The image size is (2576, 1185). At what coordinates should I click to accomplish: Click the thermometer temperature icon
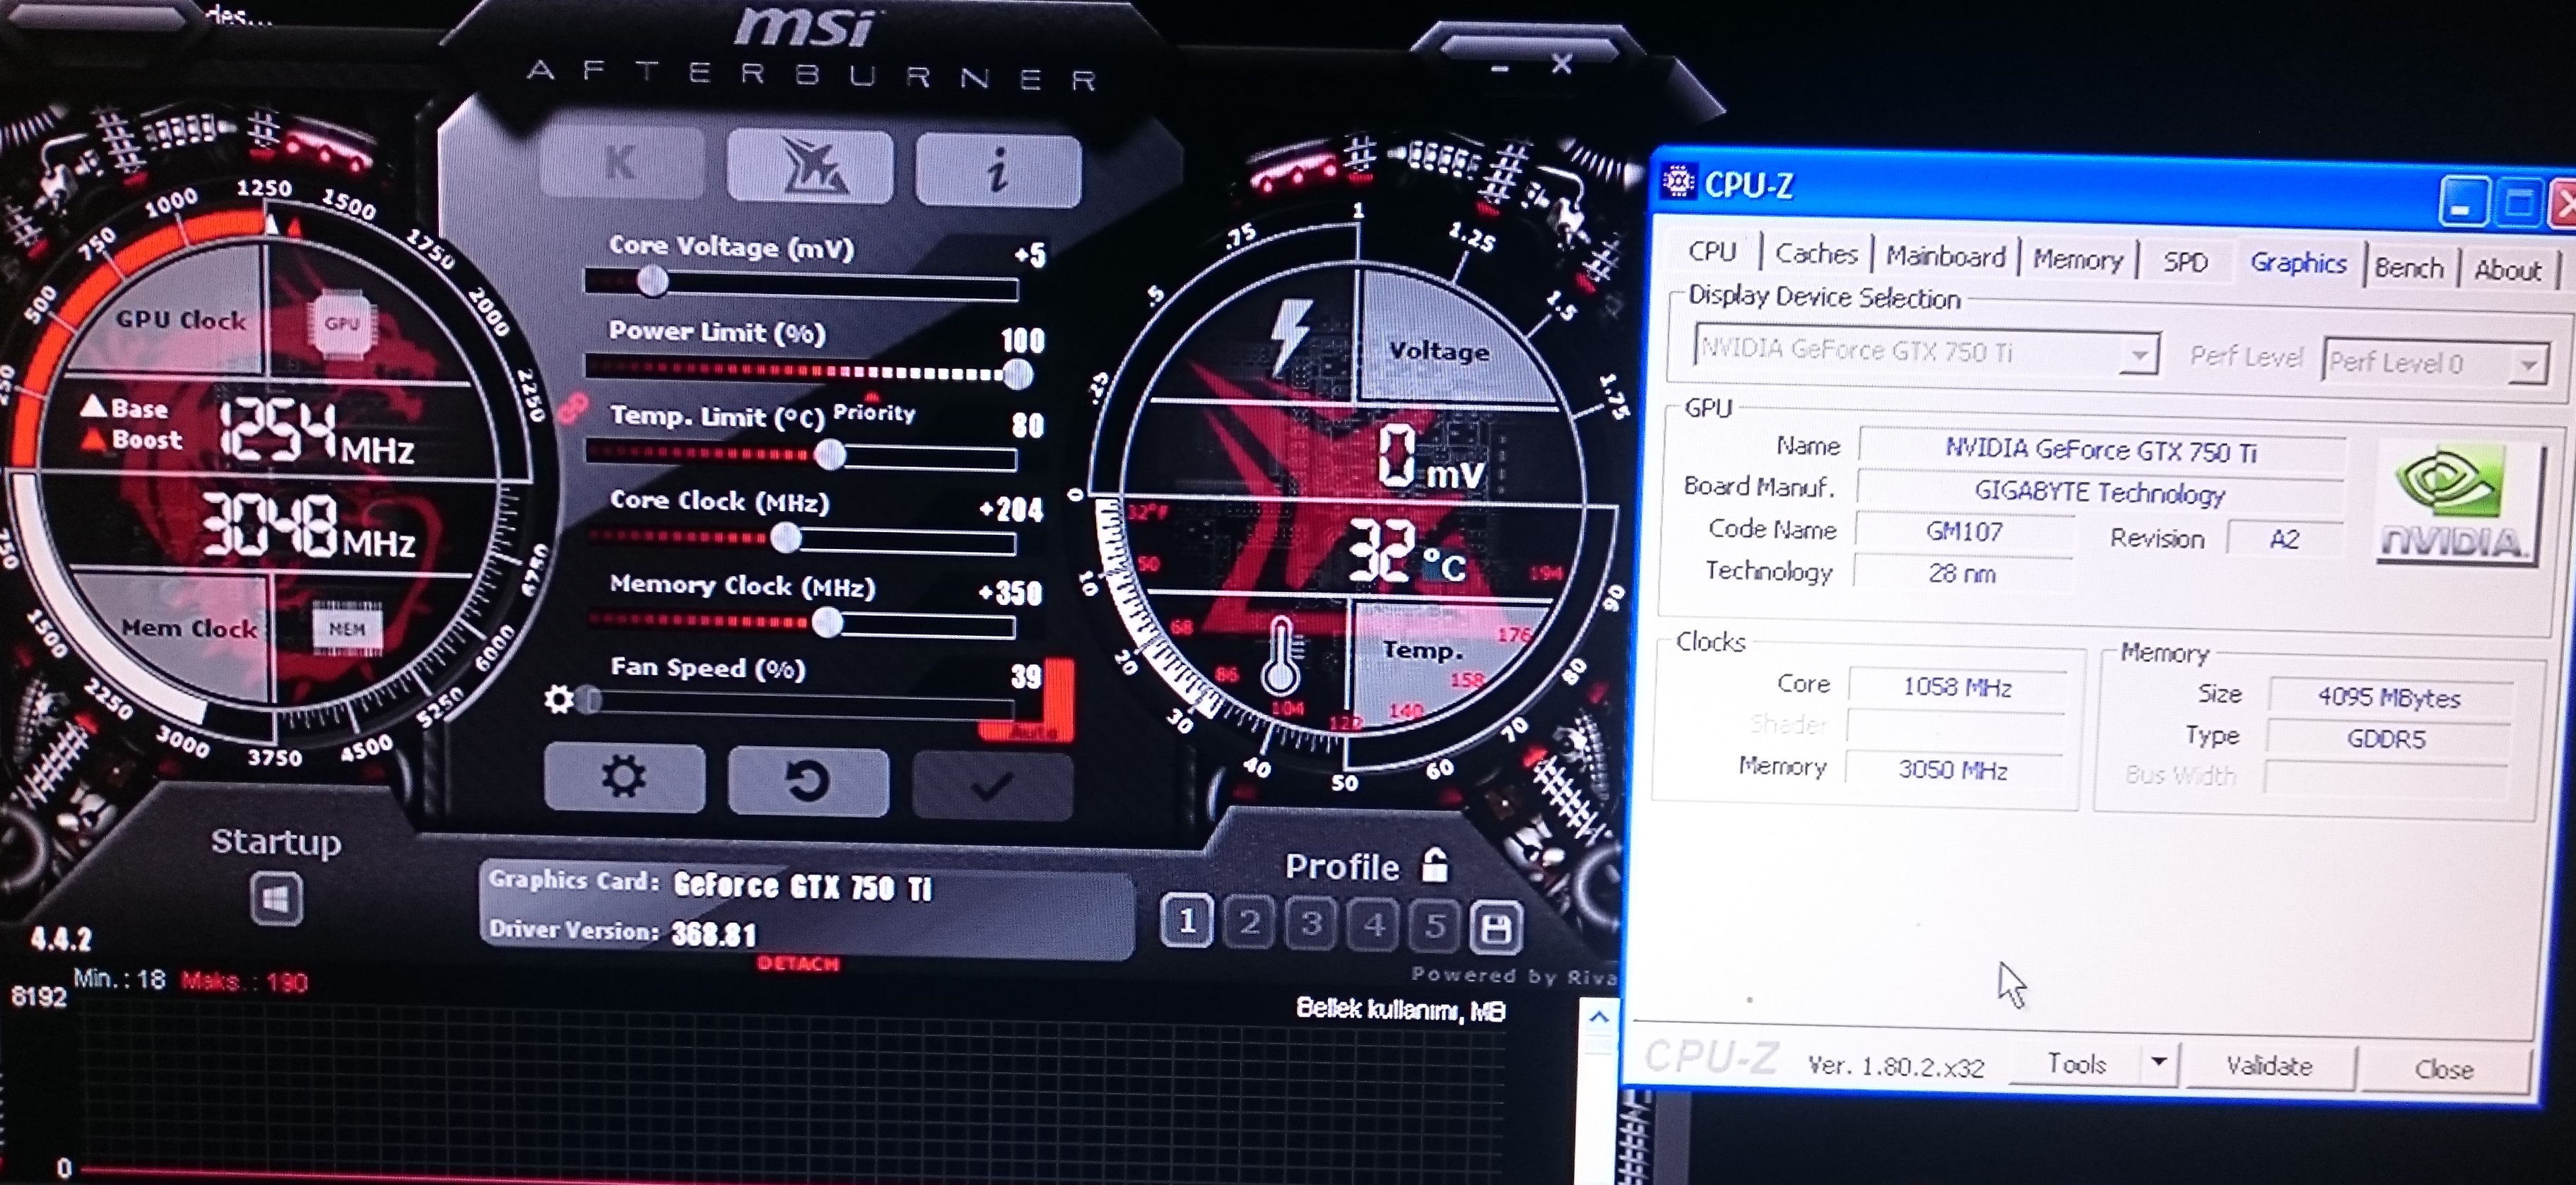click(x=1281, y=657)
